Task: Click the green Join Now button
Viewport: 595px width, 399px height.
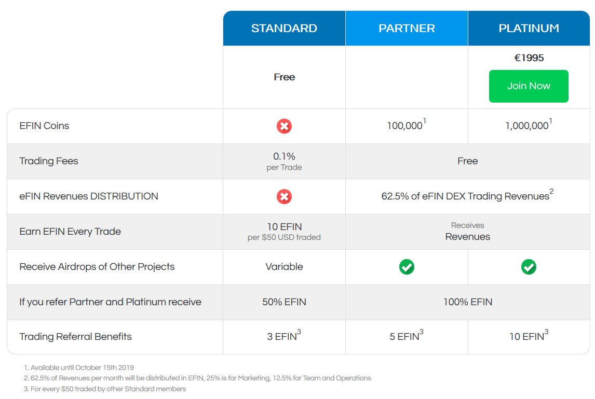Action: click(529, 86)
